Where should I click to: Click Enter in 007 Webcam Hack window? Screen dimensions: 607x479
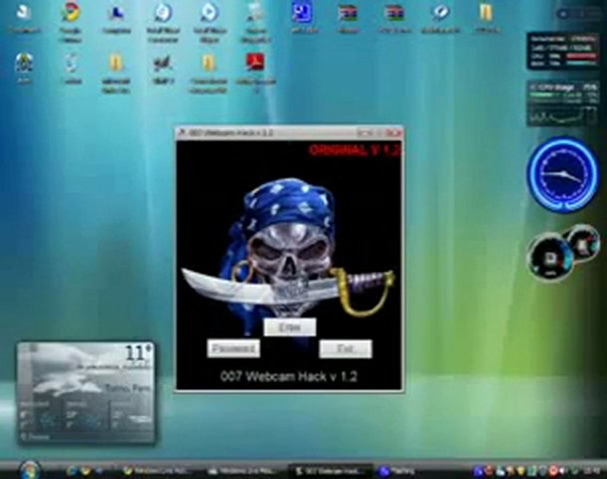[x=290, y=327]
